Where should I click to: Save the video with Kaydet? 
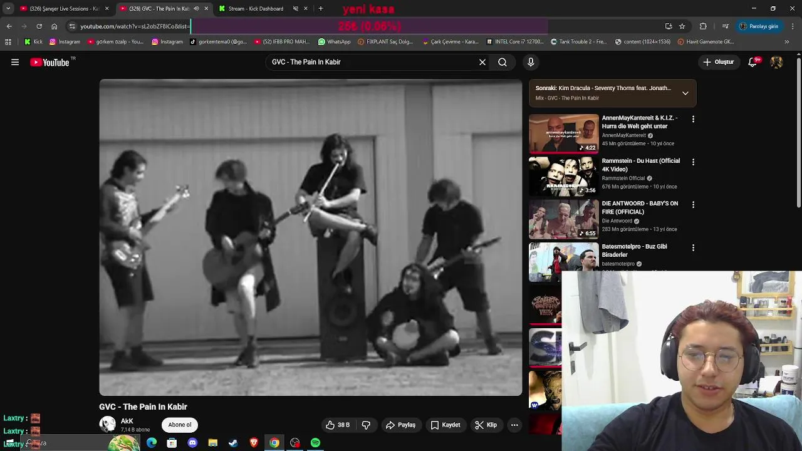pyautogui.click(x=445, y=425)
